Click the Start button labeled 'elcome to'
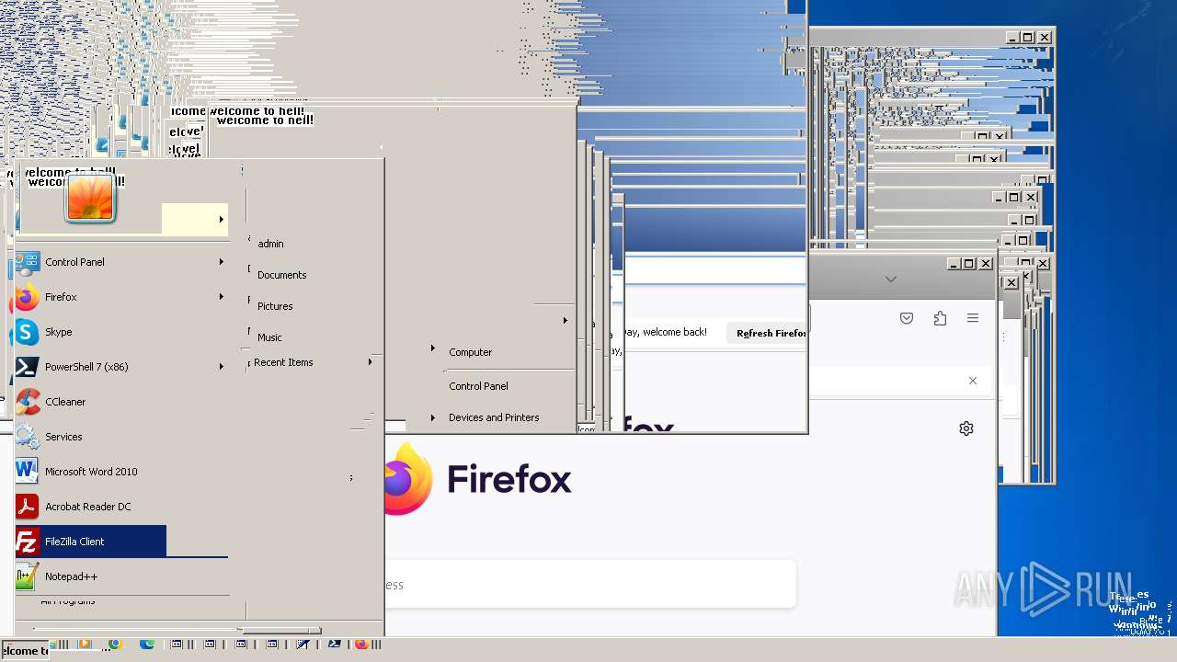Screen dimensions: 1177x662 tap(24, 651)
